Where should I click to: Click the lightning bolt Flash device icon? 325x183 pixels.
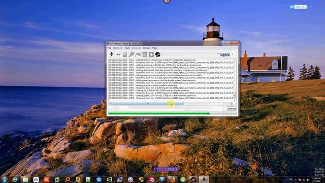112,54
